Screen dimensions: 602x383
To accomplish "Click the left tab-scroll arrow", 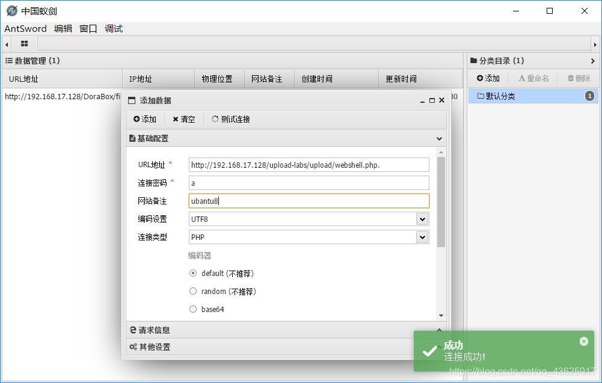I will [7, 44].
